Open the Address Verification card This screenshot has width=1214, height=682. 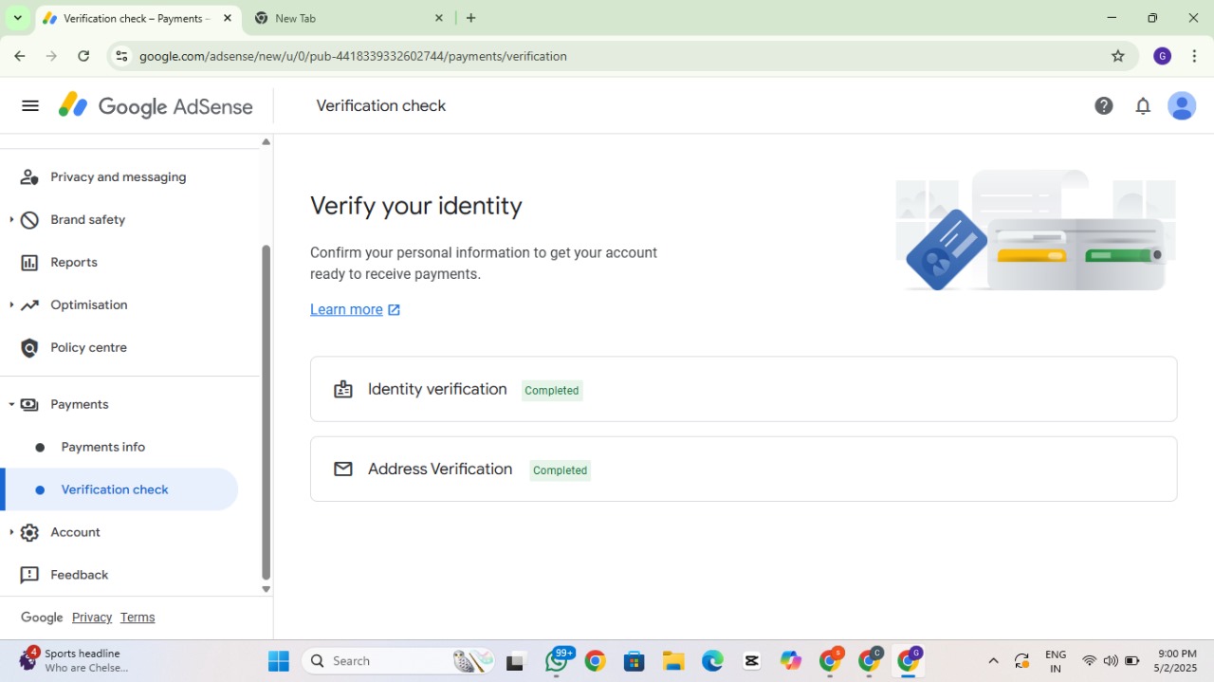point(744,469)
